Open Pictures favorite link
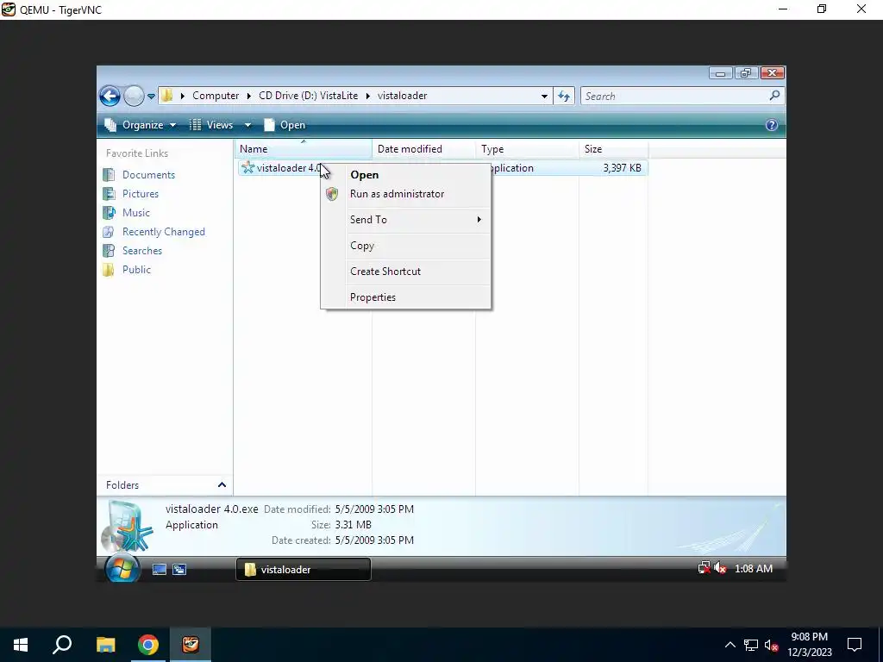This screenshot has height=662, width=883. click(141, 194)
